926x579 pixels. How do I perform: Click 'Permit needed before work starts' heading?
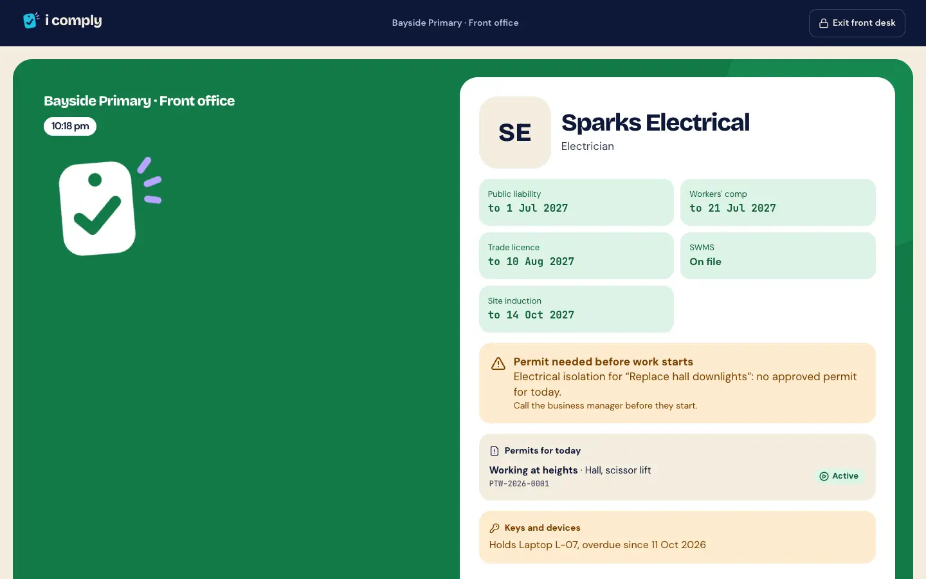pyautogui.click(x=603, y=362)
